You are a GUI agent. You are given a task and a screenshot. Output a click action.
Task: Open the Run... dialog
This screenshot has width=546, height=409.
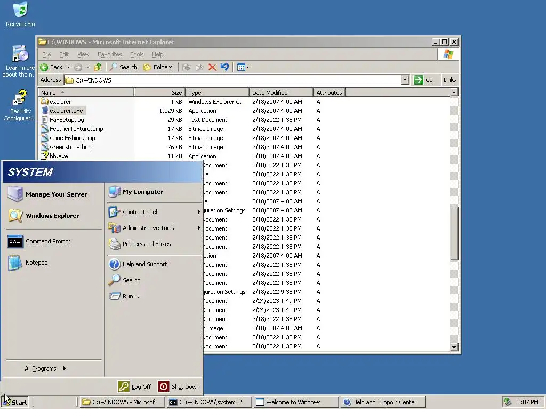click(154, 296)
